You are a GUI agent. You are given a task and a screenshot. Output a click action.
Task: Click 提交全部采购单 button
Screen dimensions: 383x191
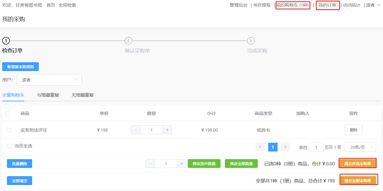tap(358, 181)
